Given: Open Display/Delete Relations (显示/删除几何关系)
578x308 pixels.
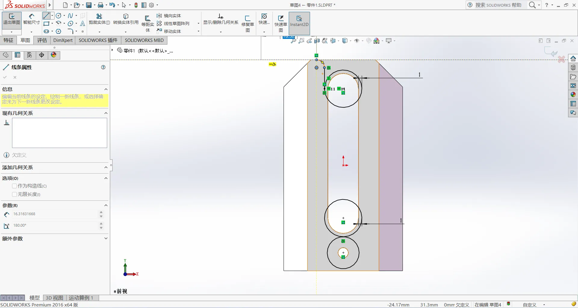Looking at the screenshot, I should coord(220,17).
